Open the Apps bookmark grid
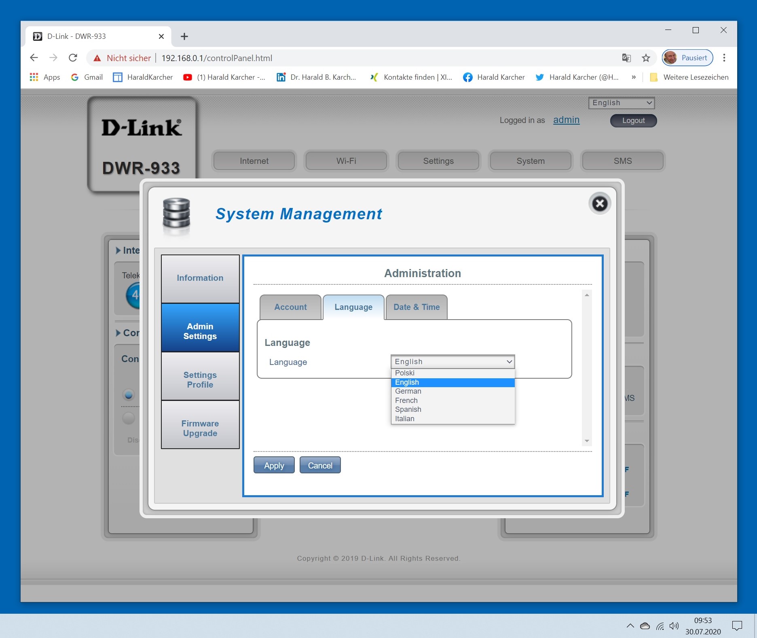This screenshot has height=638, width=757. click(44, 77)
